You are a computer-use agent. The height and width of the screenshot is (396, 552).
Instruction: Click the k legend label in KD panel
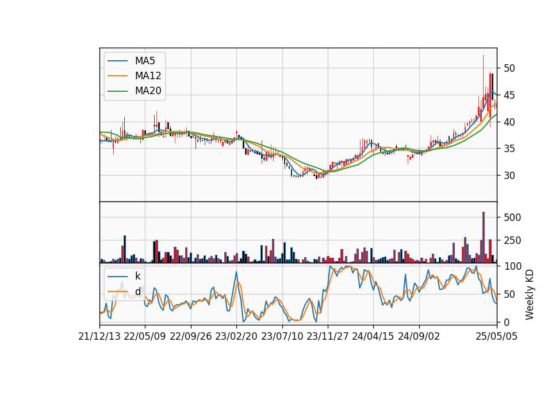click(x=137, y=276)
